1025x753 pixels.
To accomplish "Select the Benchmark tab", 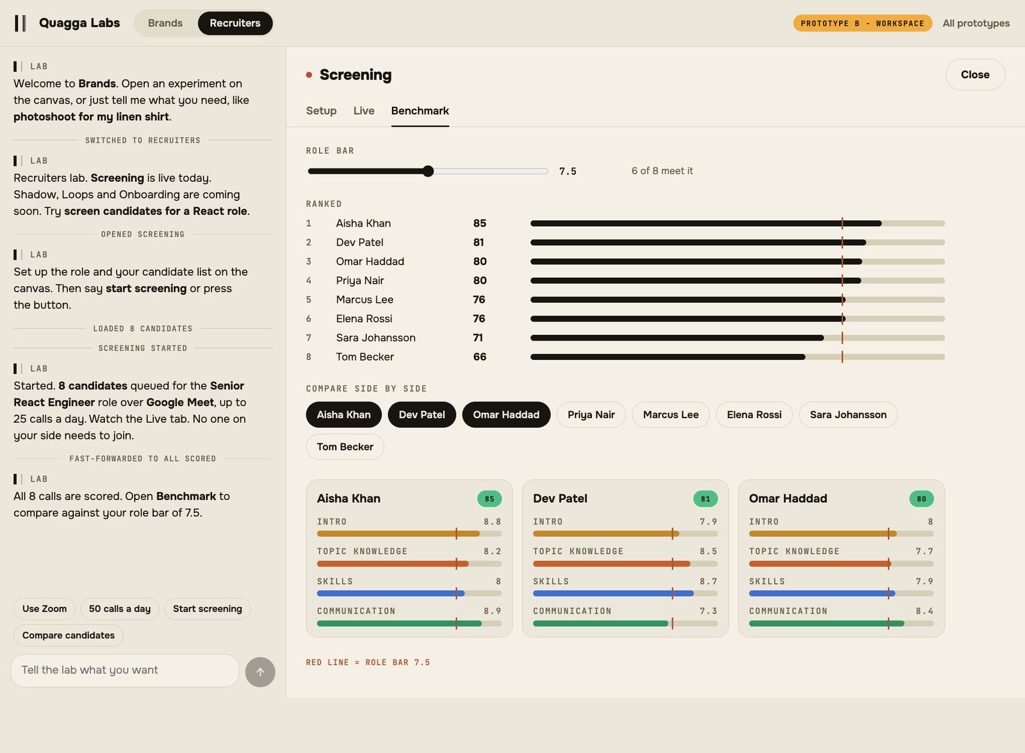I will click(420, 111).
